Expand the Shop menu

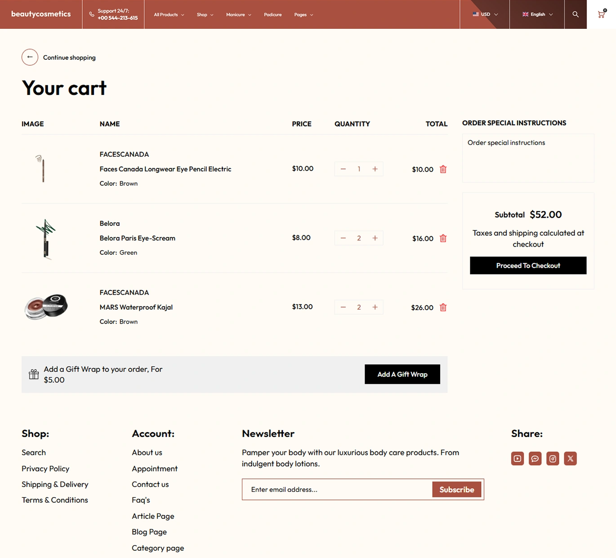pos(205,14)
